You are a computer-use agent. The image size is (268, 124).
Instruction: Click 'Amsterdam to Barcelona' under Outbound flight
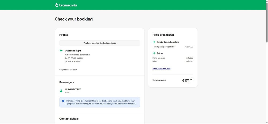(77, 55)
